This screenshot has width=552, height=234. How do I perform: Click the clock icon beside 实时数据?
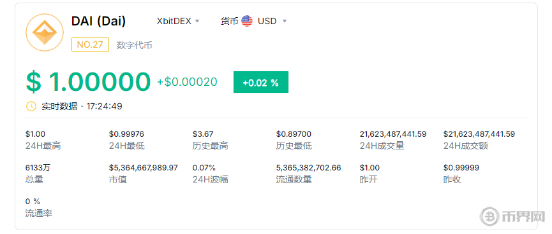coord(31,106)
